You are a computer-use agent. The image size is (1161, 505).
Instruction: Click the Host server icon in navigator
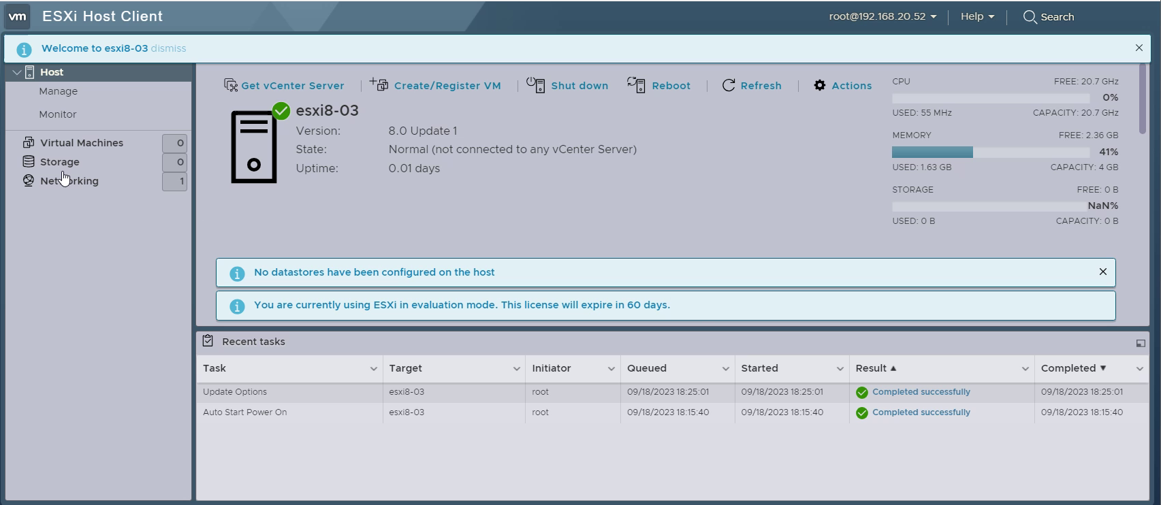29,72
